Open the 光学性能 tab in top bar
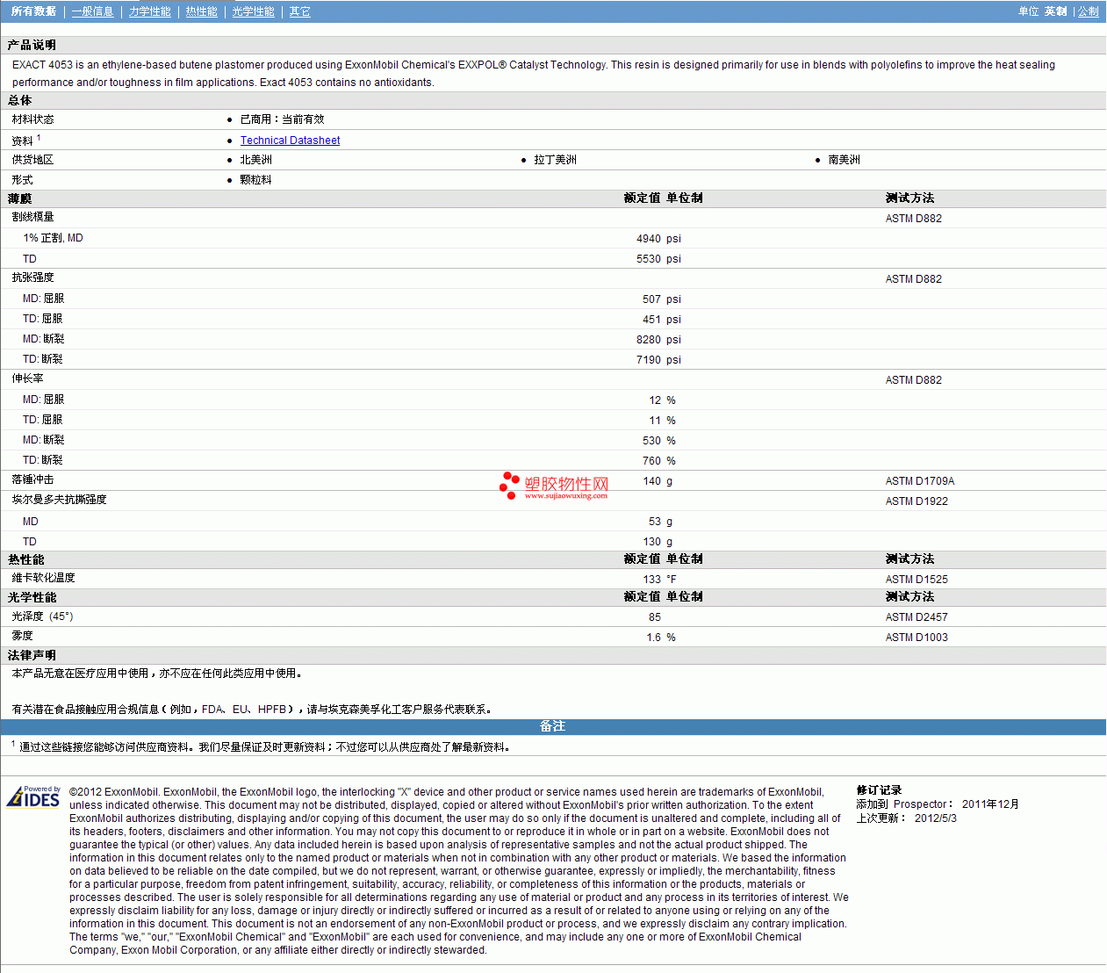The height and width of the screenshot is (973, 1107). pos(254,11)
